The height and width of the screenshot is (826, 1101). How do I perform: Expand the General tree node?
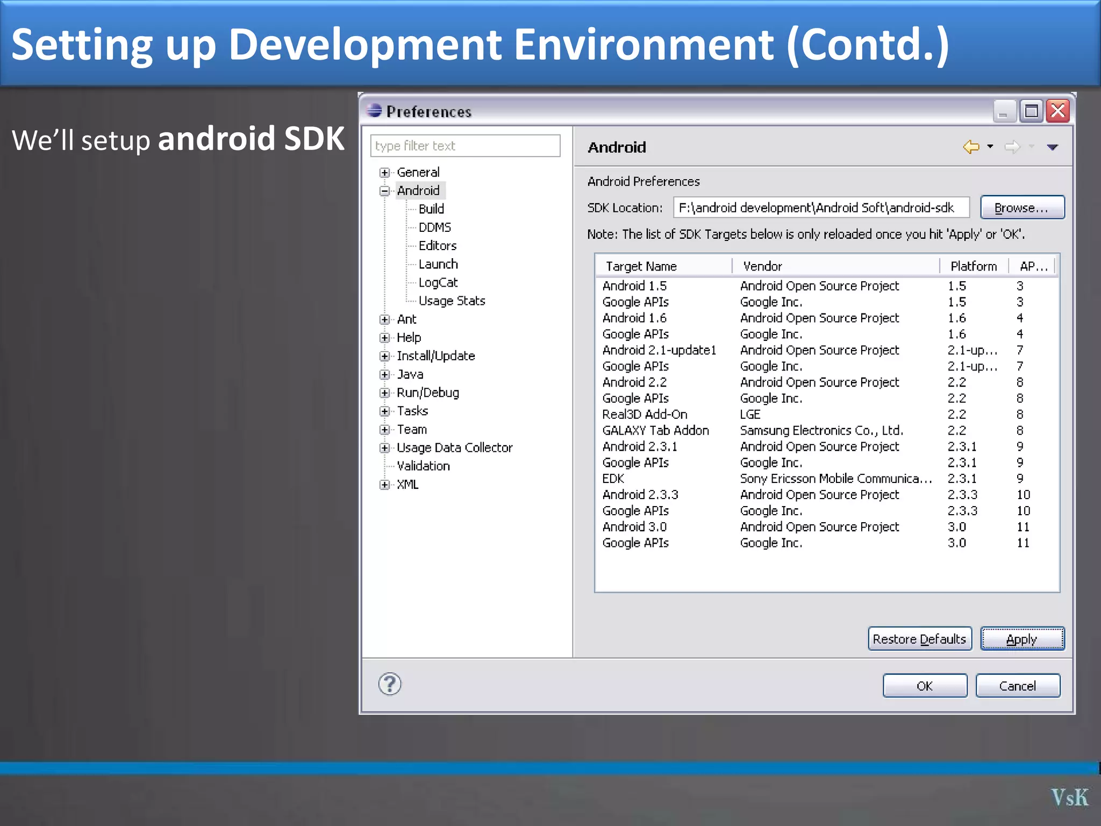(384, 173)
